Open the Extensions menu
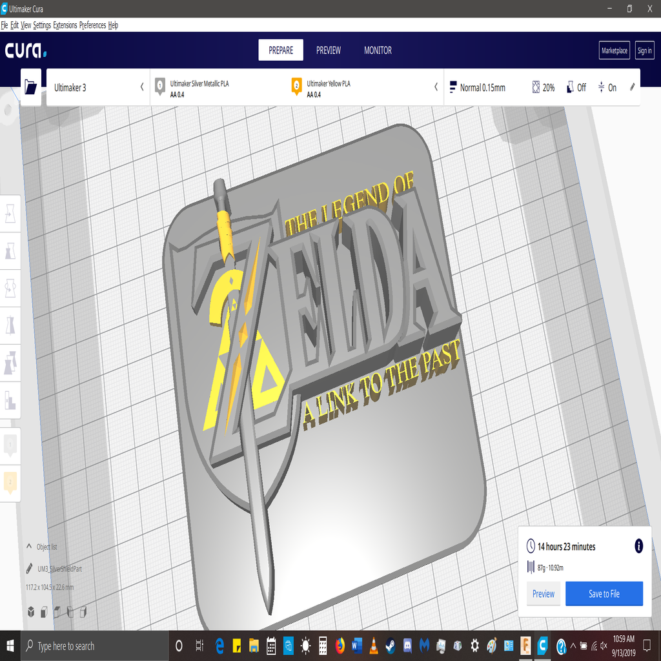 click(x=65, y=25)
